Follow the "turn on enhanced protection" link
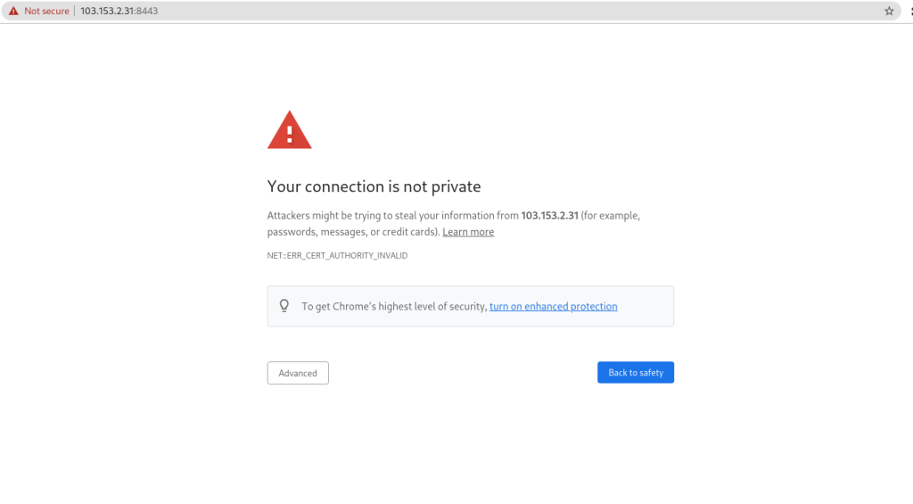913x504 pixels. (x=553, y=306)
